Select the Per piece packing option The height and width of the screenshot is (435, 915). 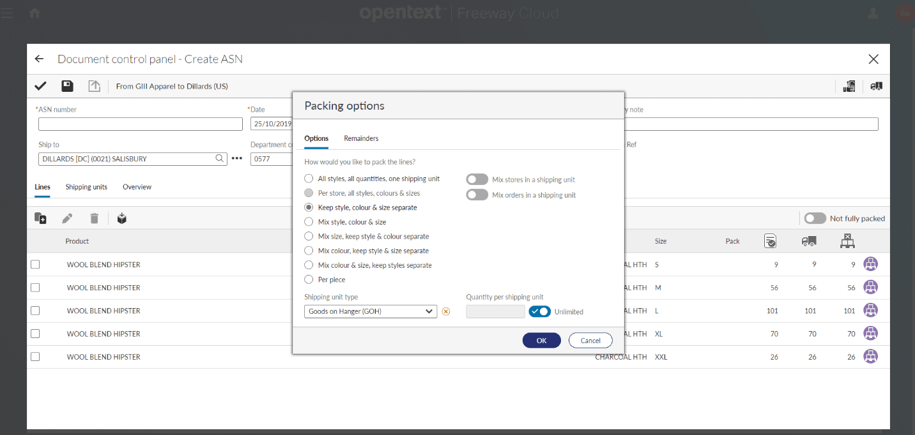point(308,279)
